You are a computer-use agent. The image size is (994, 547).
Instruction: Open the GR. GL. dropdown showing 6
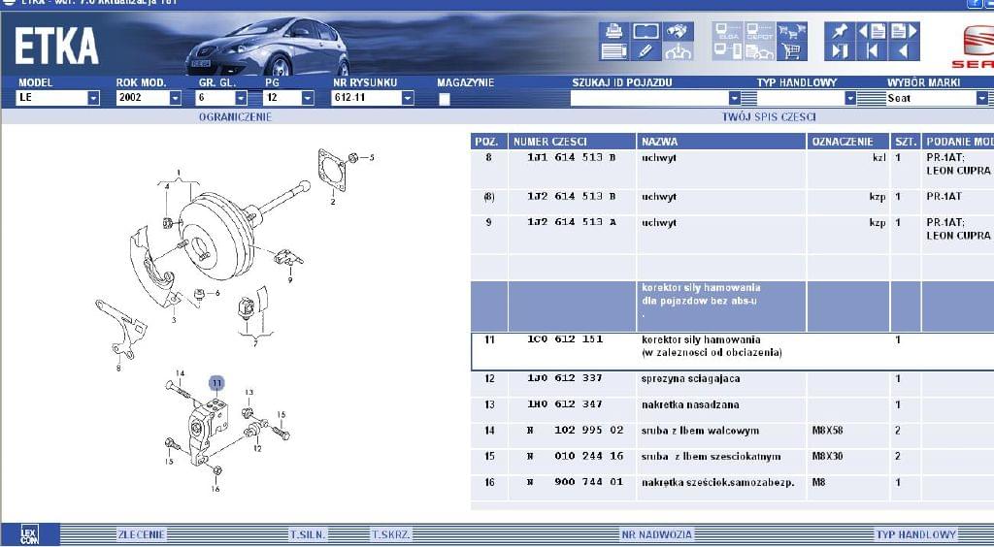coord(241,98)
